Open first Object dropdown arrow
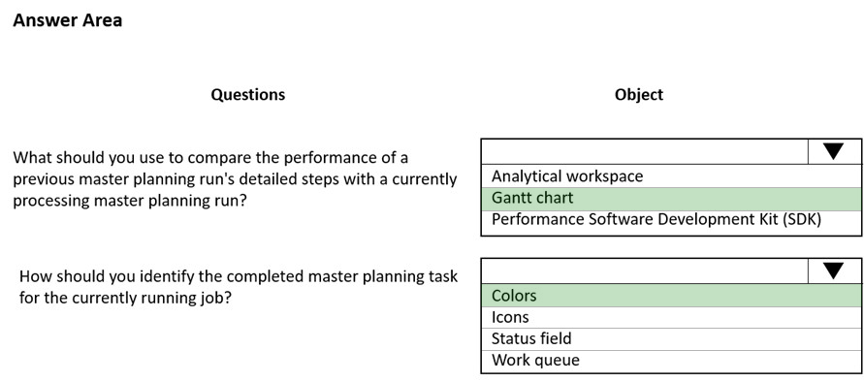Screen dimensions: 864x382 (x=834, y=151)
